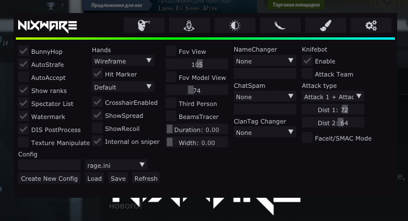Open the ChatSpam None dropdown
The image size is (408, 221).
[x=265, y=96]
